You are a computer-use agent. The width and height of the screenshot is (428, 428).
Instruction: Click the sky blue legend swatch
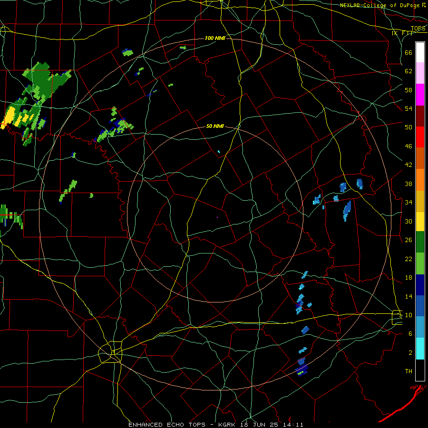[x=420, y=327]
